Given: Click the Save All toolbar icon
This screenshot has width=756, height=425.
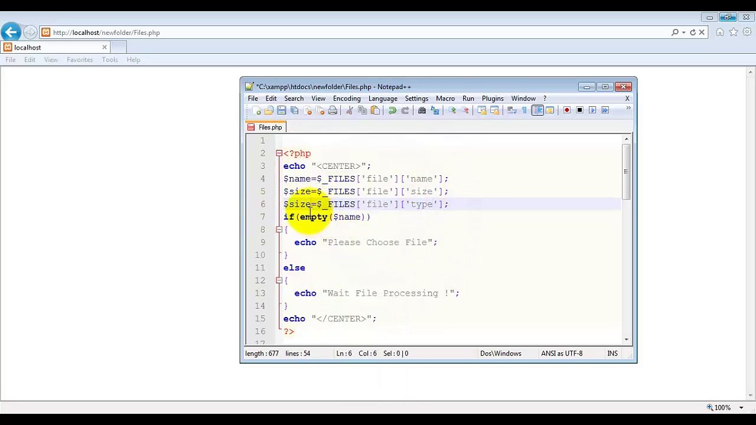Looking at the screenshot, I should [295, 110].
